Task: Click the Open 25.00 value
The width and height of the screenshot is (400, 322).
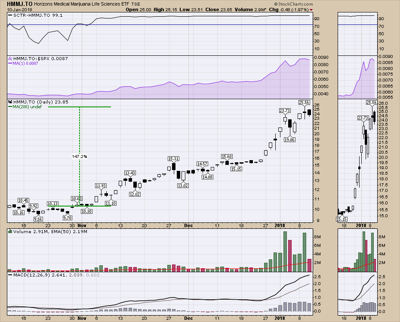Action: tap(138, 10)
